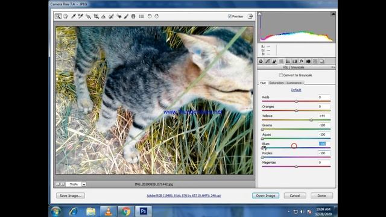Open Internet Explorer from taskbar

[74, 212]
